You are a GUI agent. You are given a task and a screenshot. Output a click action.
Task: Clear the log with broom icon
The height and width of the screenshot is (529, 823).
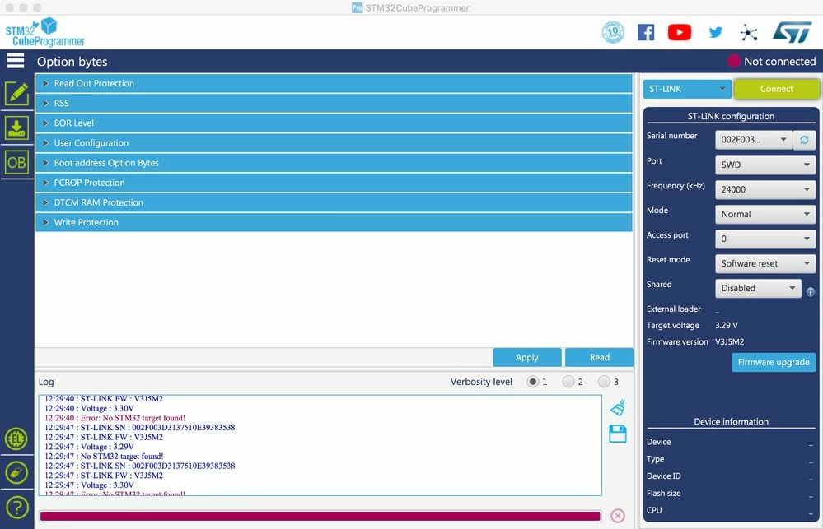coord(618,408)
